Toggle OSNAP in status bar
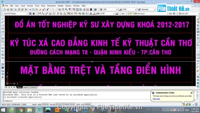This screenshot has width=200, height=113. coord(59,105)
